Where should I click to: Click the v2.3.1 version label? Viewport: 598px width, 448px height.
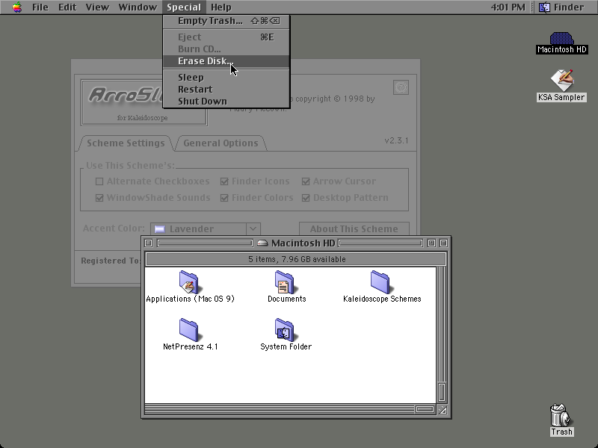click(x=396, y=140)
